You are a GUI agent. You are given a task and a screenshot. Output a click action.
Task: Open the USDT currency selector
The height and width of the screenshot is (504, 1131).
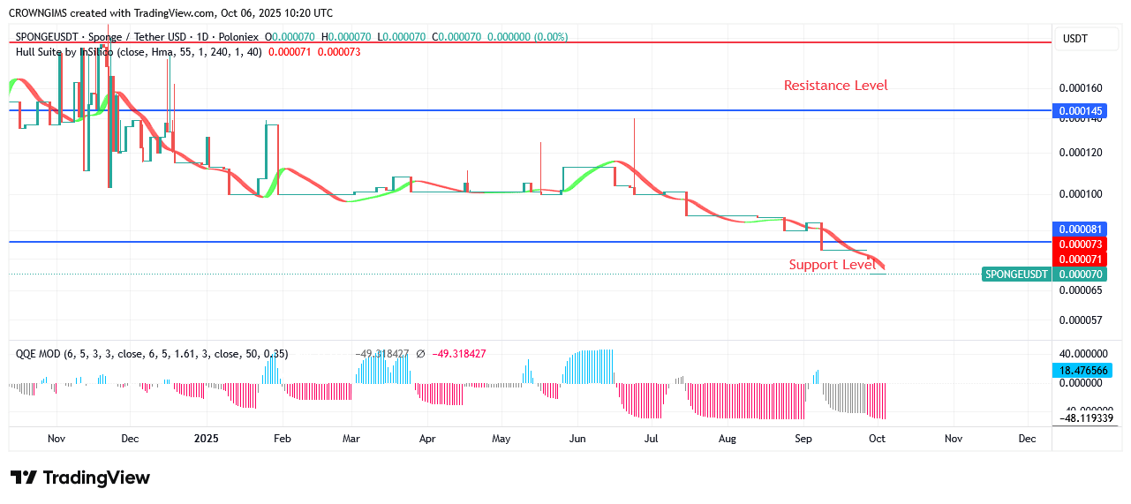[1074, 39]
